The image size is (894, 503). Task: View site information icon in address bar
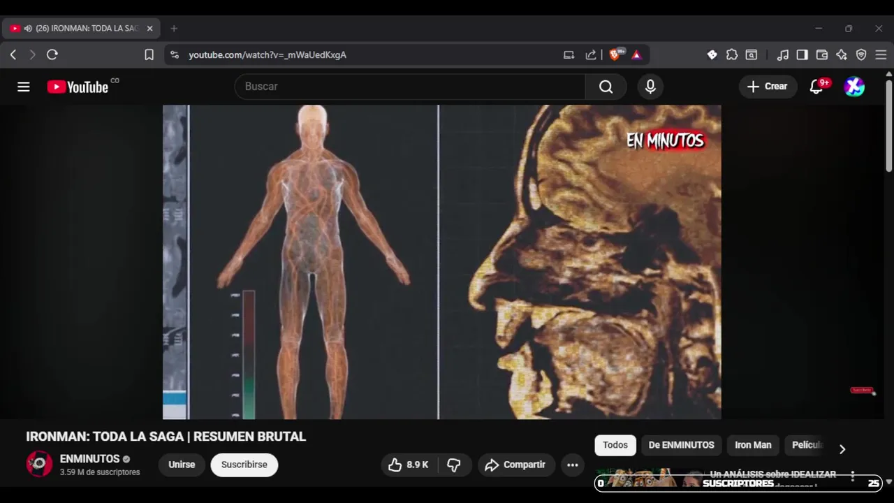(175, 54)
